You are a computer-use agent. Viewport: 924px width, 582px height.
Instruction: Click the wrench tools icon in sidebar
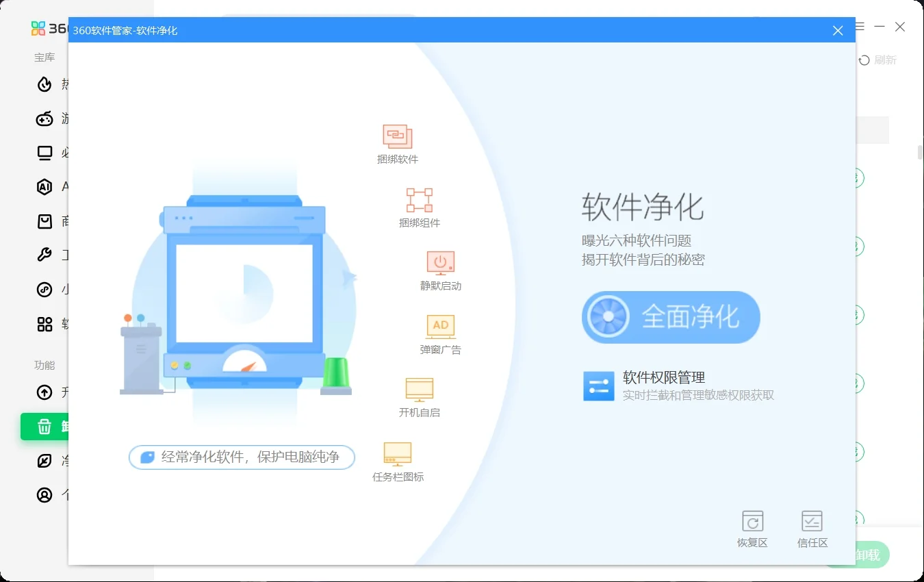click(45, 255)
